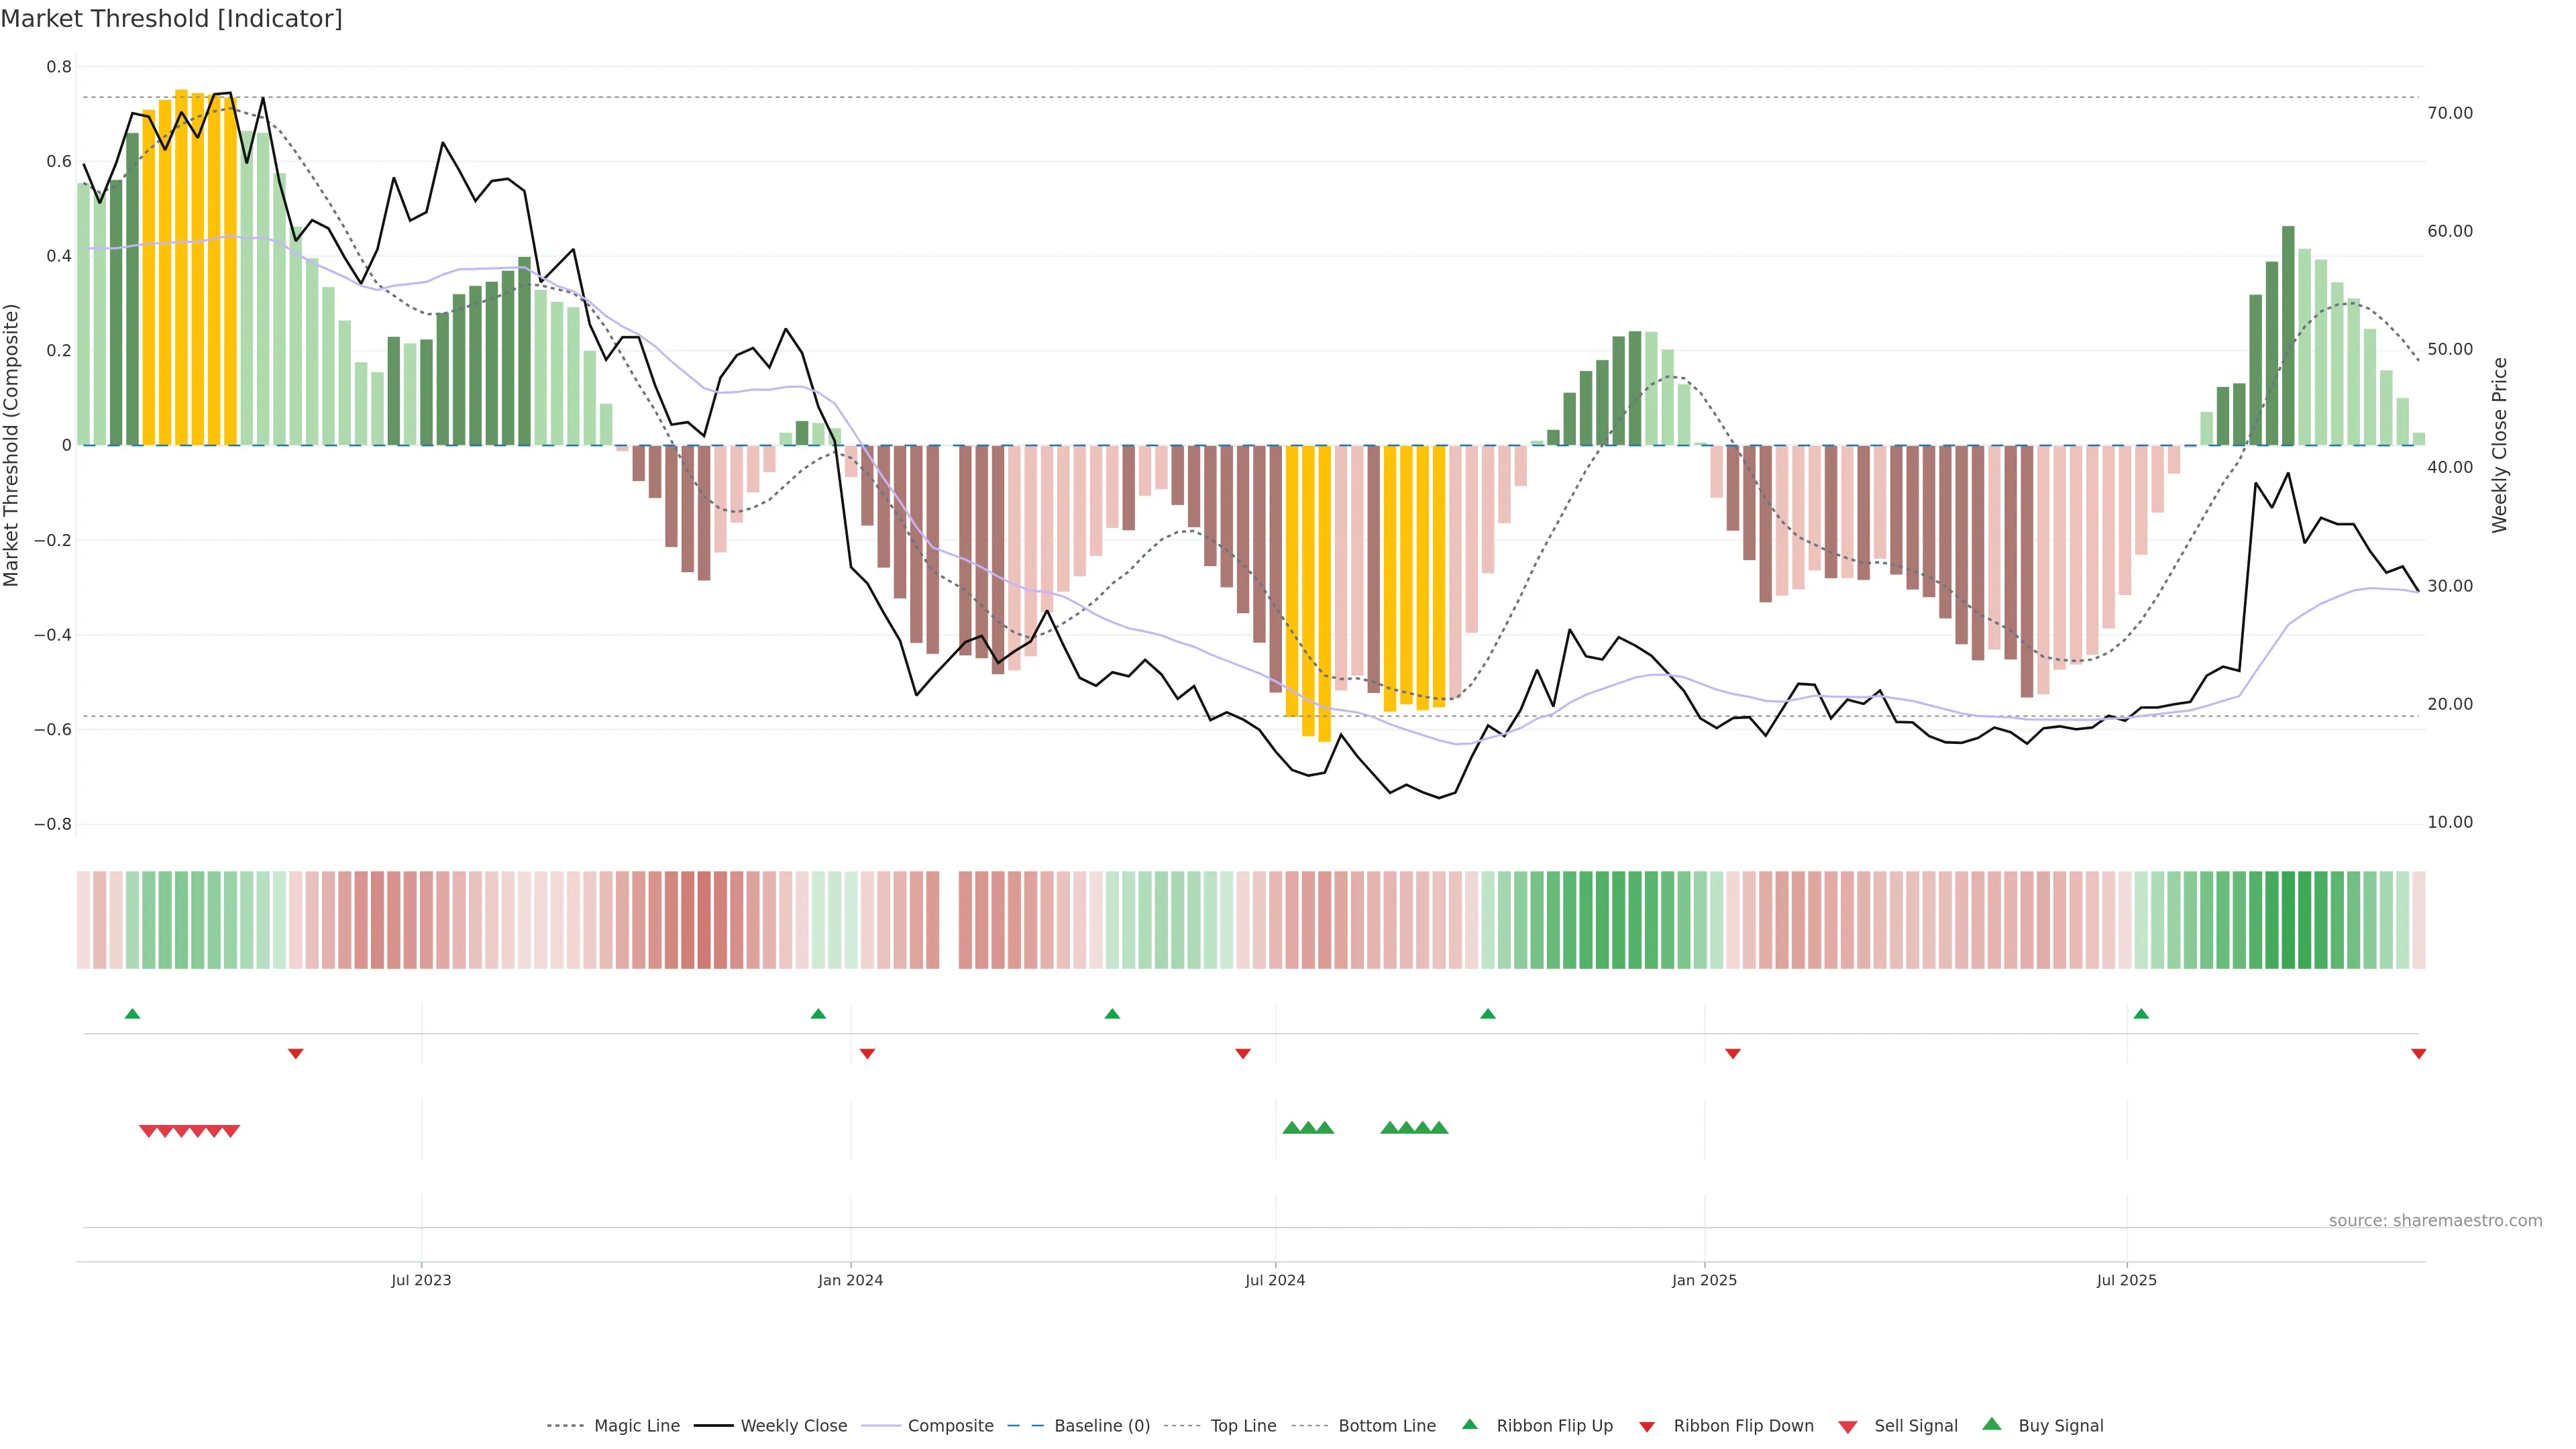Click the darkest green ribbon cell on right
This screenshot has height=1449, width=2576.
[2288, 920]
